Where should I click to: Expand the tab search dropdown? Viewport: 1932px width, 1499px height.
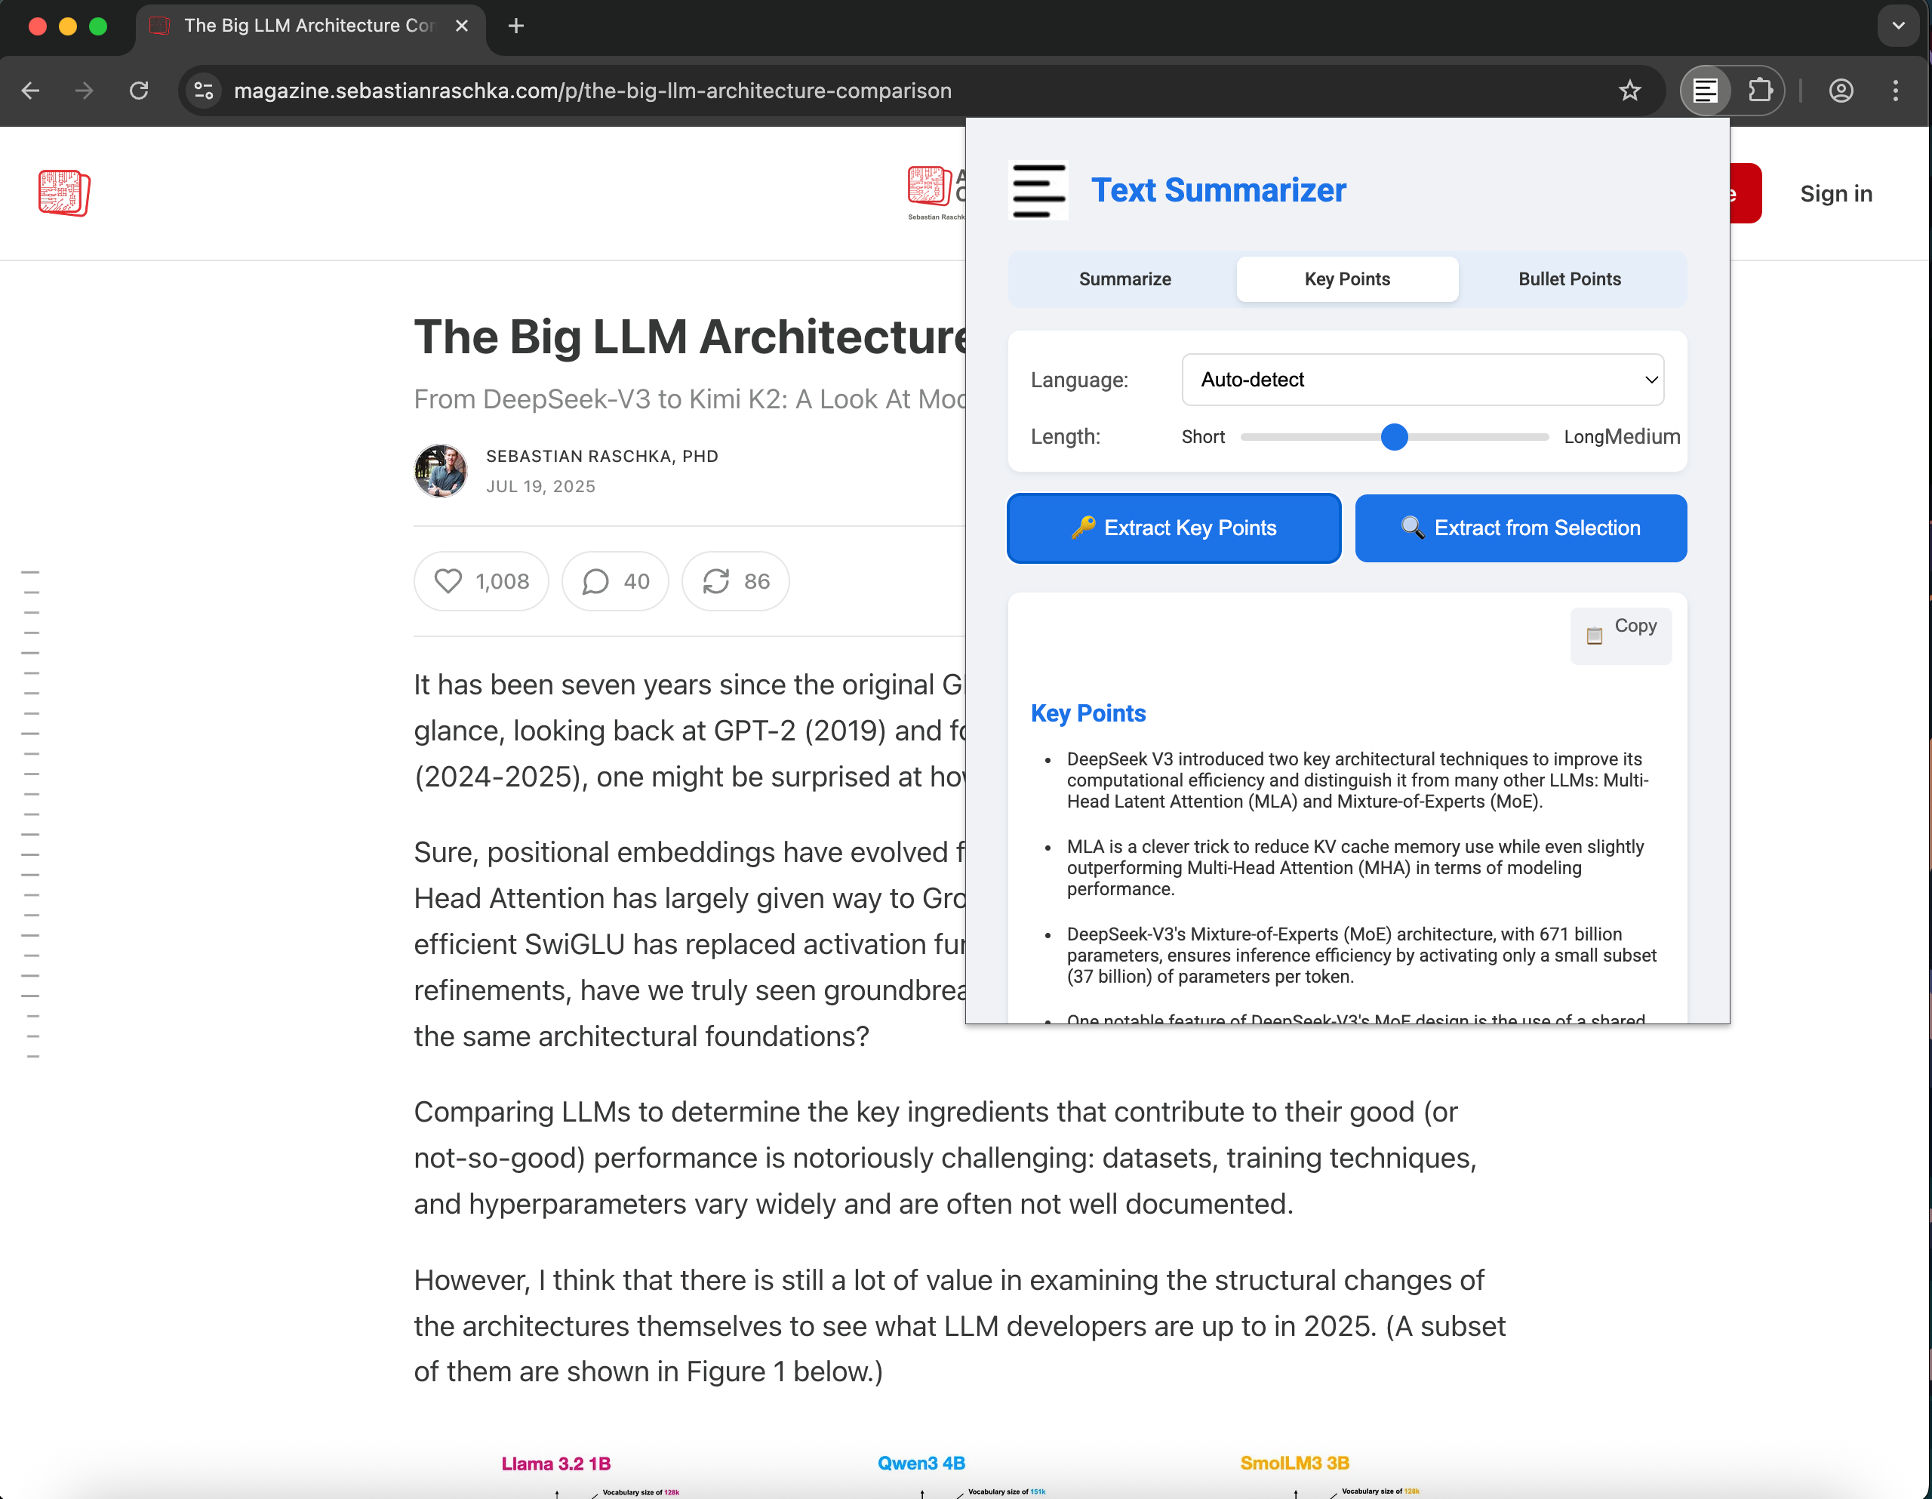pos(1897,26)
